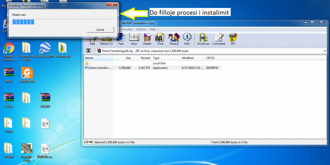Image resolution: width=330 pixels, height=165 pixels.
Task: Sort files by CRC32 column
Action: (213, 58)
